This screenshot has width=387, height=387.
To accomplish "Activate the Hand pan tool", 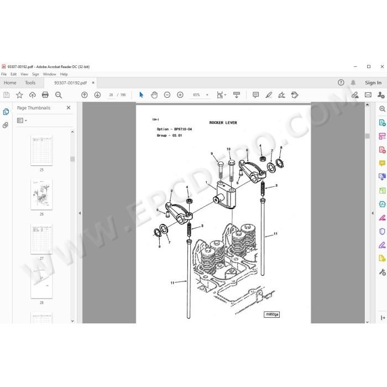I will pyautogui.click(x=154, y=95).
